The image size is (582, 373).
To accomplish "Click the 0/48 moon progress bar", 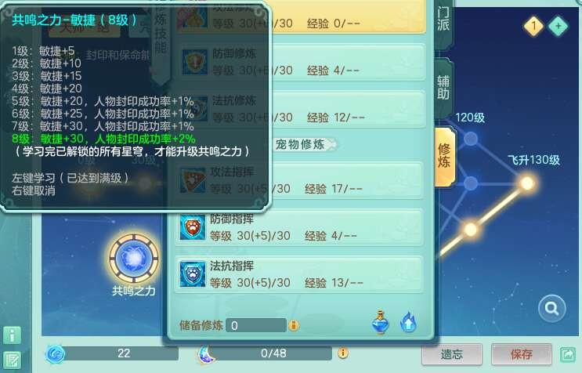I will 271,353.
